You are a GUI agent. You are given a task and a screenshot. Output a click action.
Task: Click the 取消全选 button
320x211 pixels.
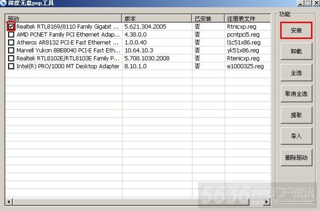click(x=296, y=94)
